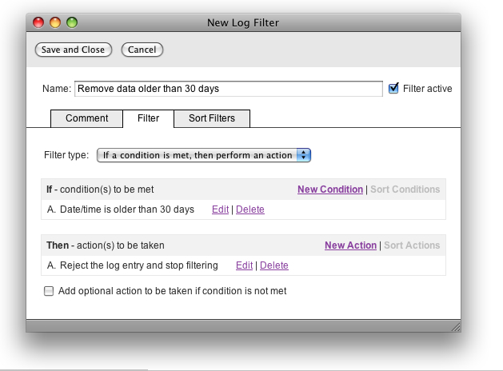Select the Filter tab
Viewport: 503px width, 371px height.
148,118
